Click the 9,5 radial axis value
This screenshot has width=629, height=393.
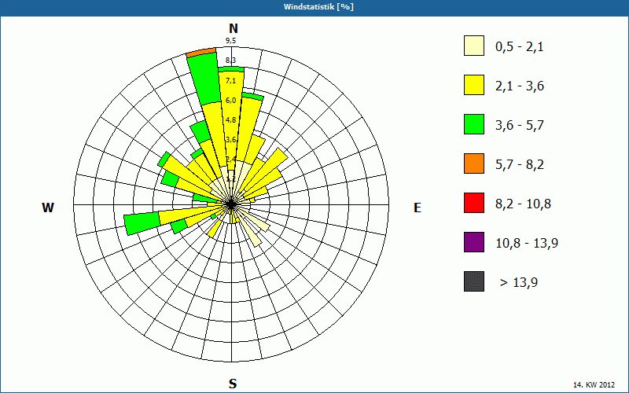(x=230, y=41)
